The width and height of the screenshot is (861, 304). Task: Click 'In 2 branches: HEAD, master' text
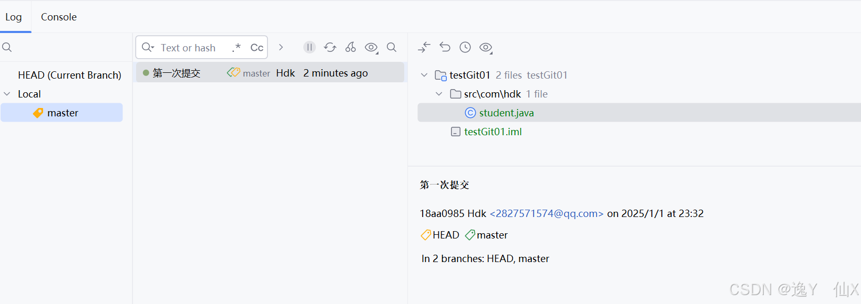[485, 258]
